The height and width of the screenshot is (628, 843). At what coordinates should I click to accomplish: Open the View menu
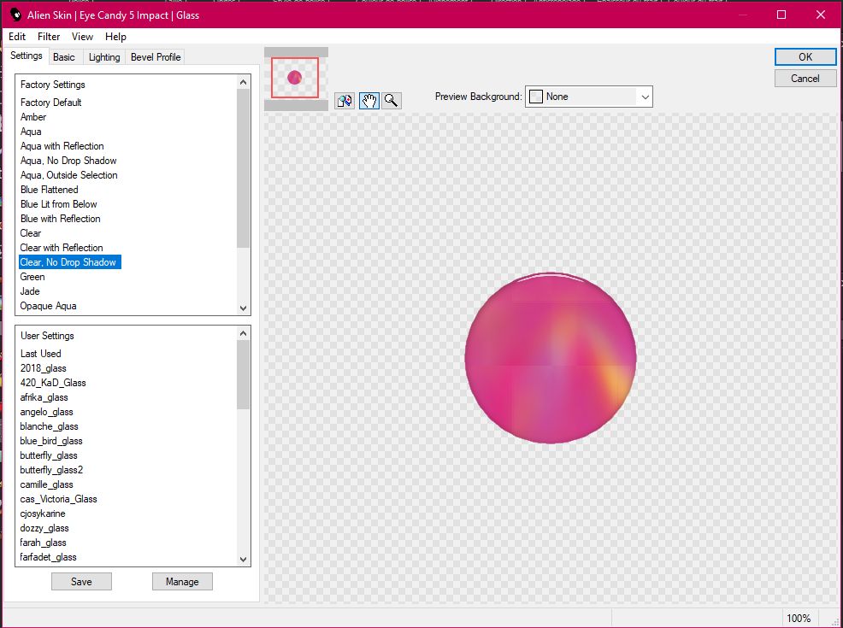82,37
